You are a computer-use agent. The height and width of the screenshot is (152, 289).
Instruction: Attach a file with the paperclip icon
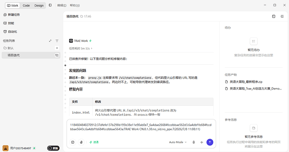tap(81, 142)
